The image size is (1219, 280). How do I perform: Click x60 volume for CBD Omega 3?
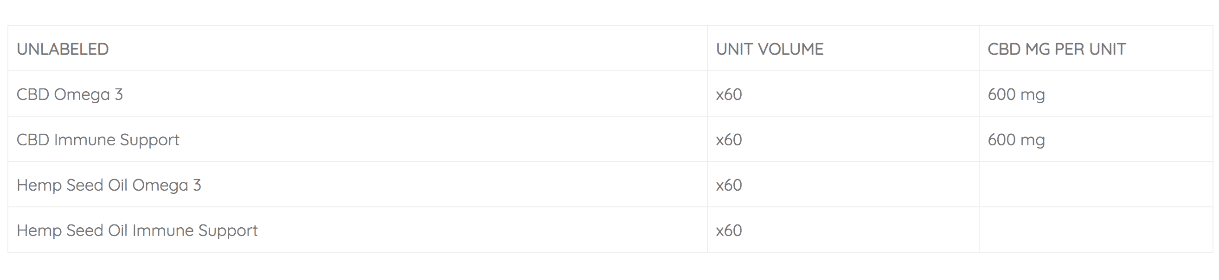click(x=729, y=94)
